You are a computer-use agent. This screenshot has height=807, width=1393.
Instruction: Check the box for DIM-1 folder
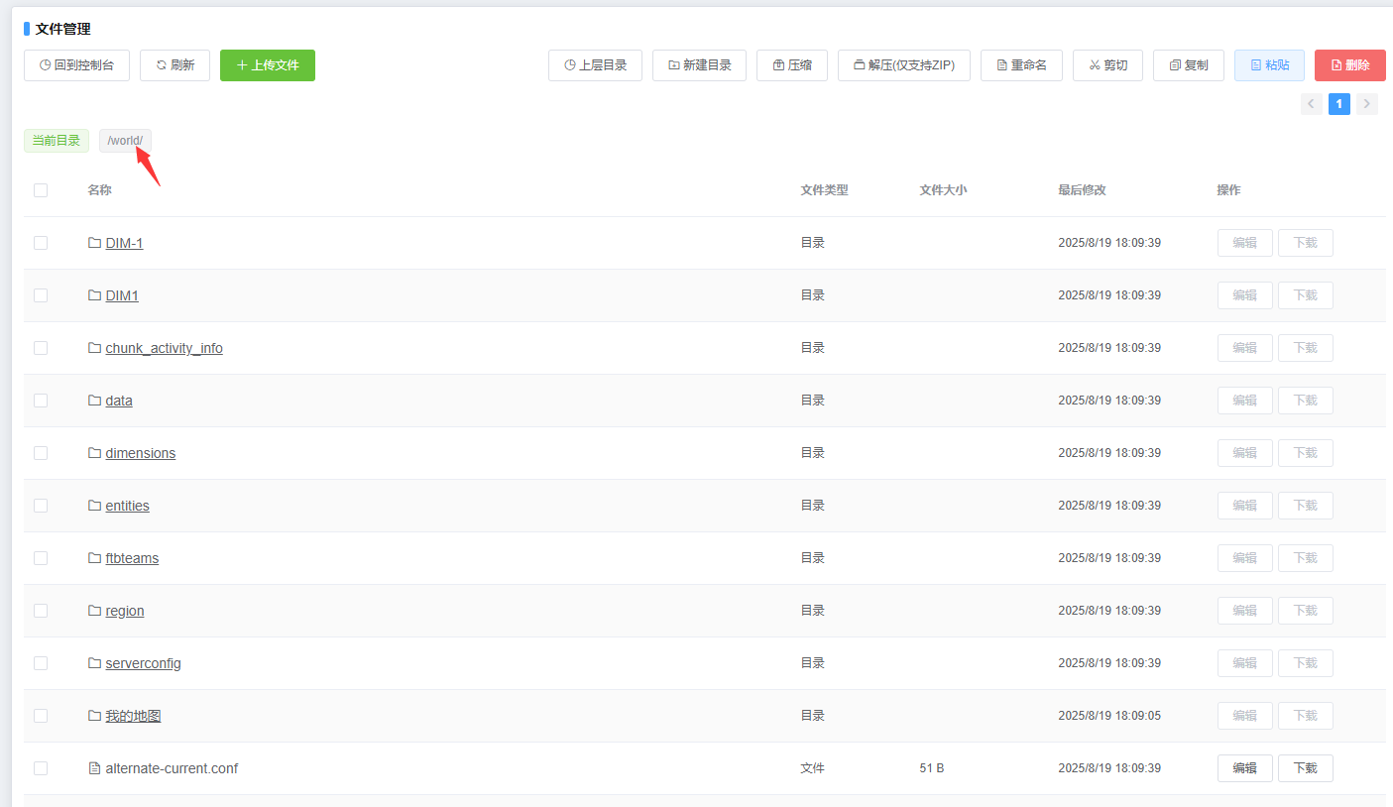pos(41,243)
